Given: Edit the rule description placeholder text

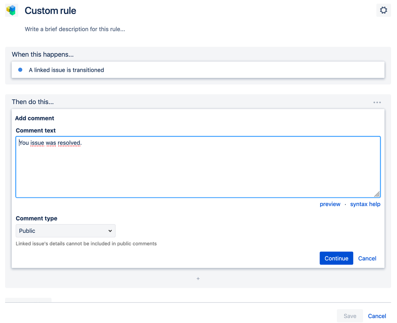Looking at the screenshot, I should (75, 29).
